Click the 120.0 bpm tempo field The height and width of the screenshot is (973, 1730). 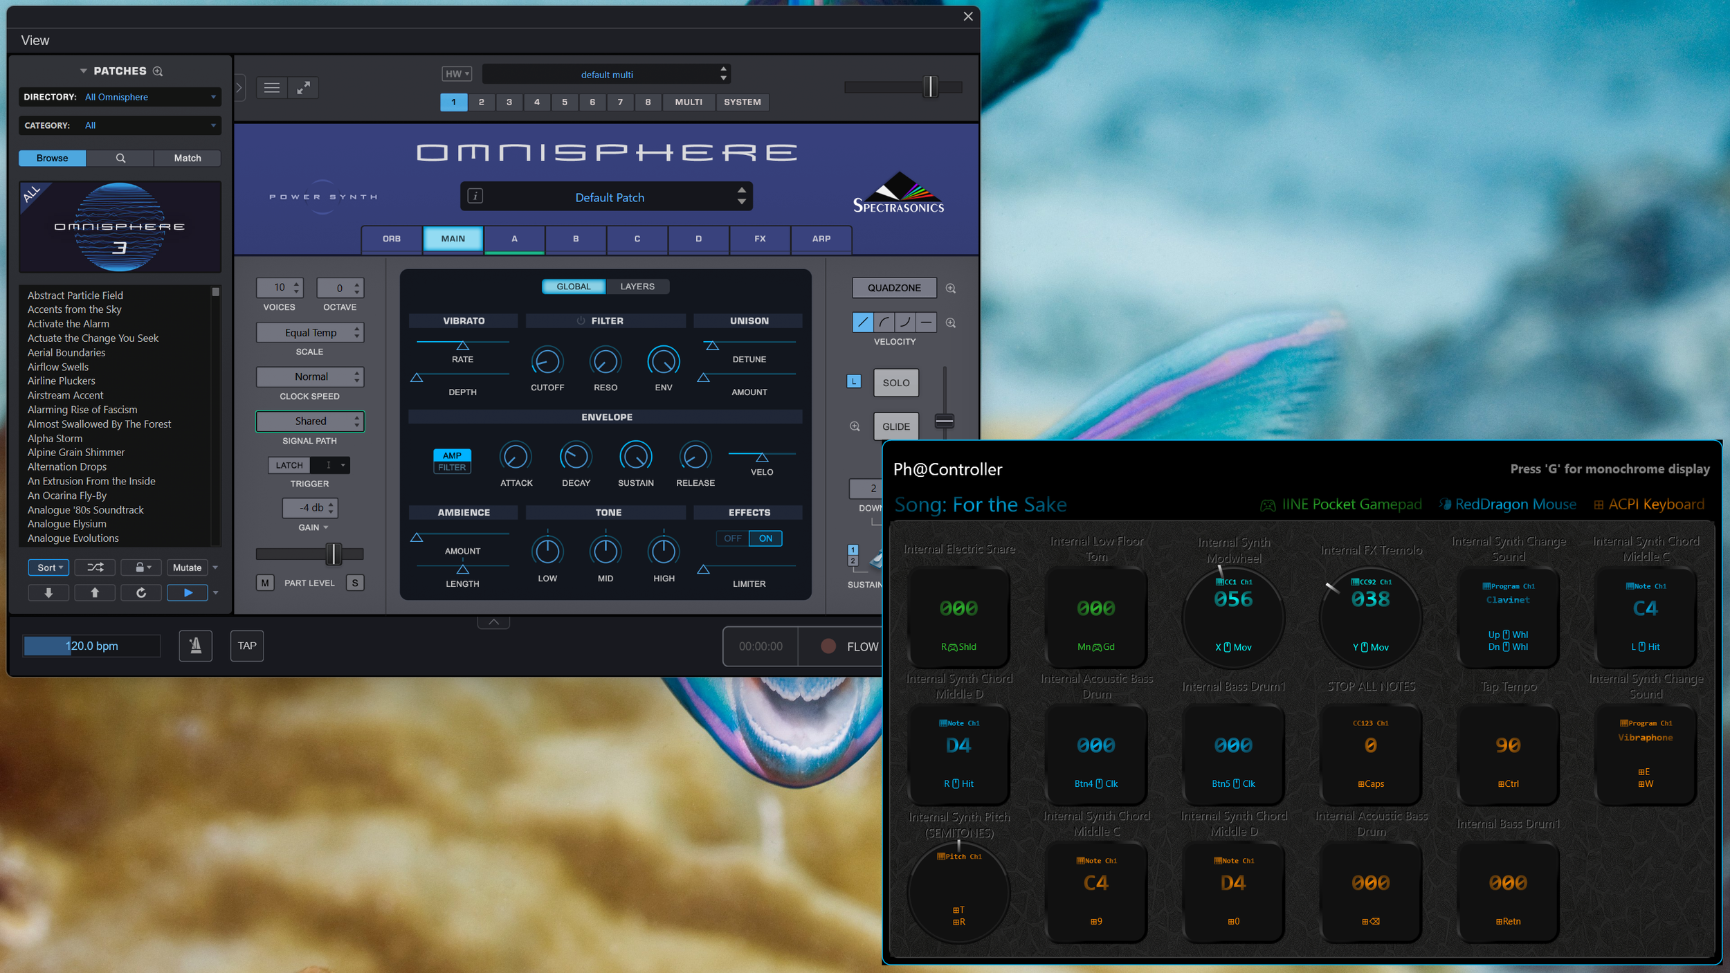pyautogui.click(x=92, y=646)
